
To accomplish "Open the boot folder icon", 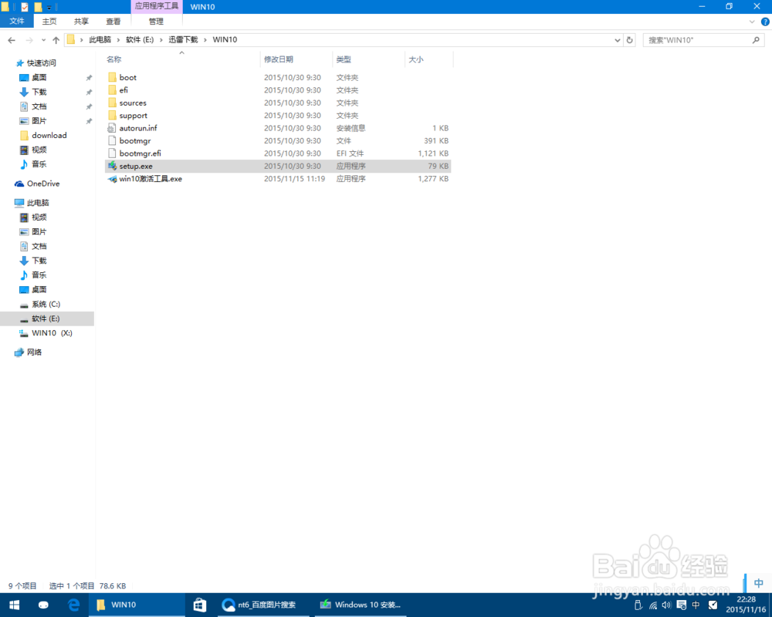I will (x=112, y=77).
